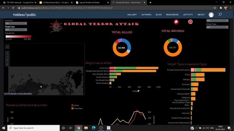The height and width of the screenshot is (131, 234).
Task: Click the North America label
Action: (102, 83)
